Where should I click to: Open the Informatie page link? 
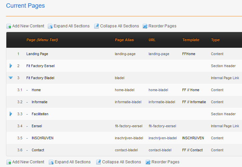point(39,102)
